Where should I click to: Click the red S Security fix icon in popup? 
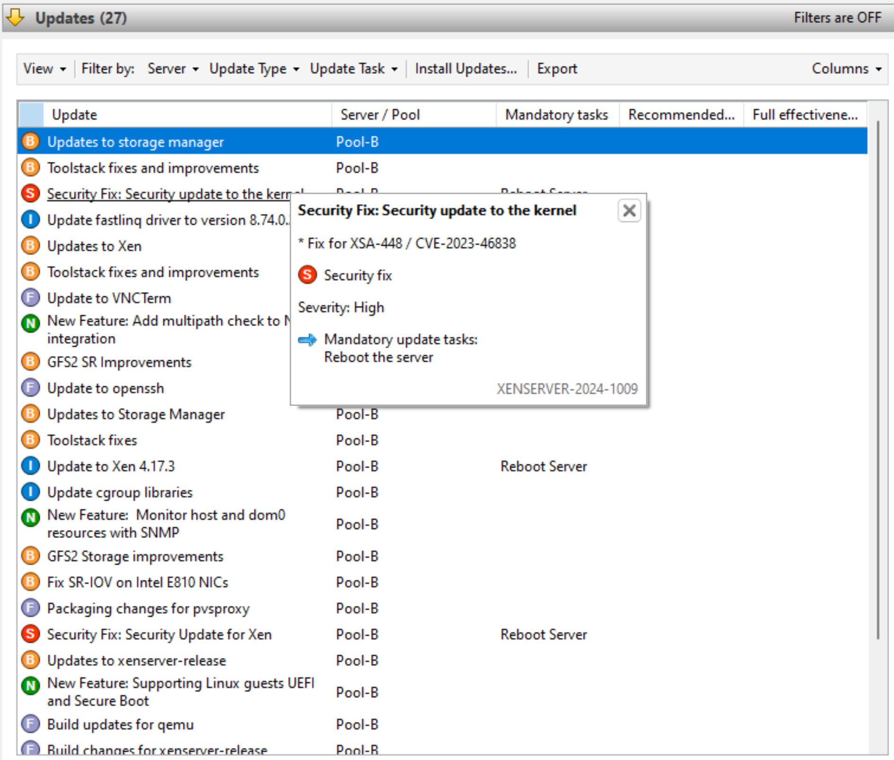click(307, 275)
